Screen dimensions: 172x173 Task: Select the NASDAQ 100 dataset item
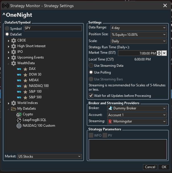[x=39, y=86]
